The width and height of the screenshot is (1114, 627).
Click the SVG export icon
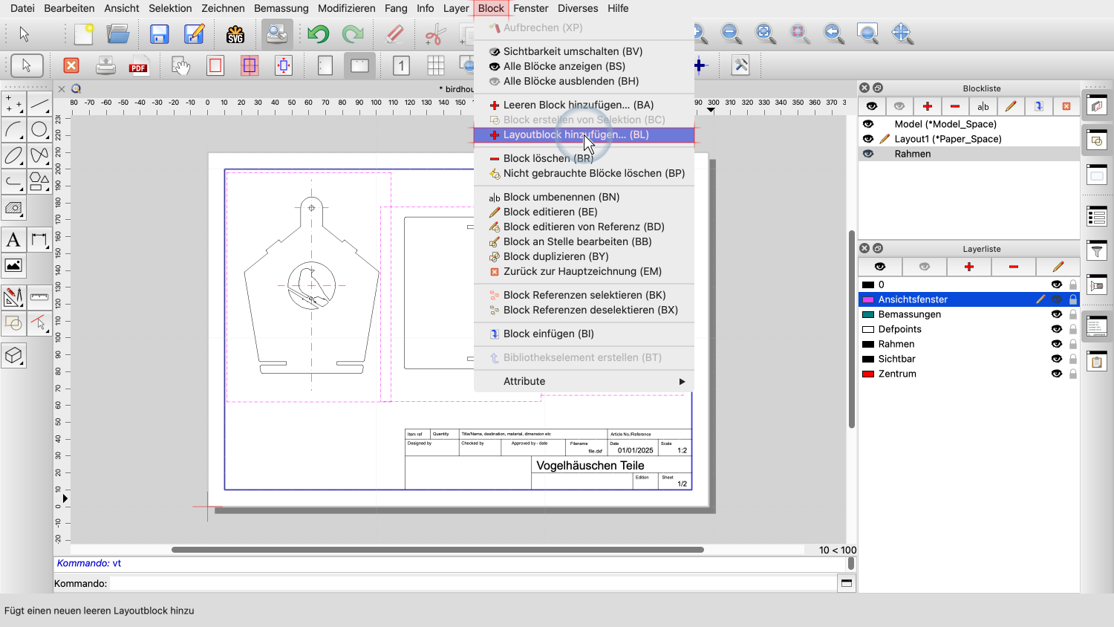click(235, 34)
